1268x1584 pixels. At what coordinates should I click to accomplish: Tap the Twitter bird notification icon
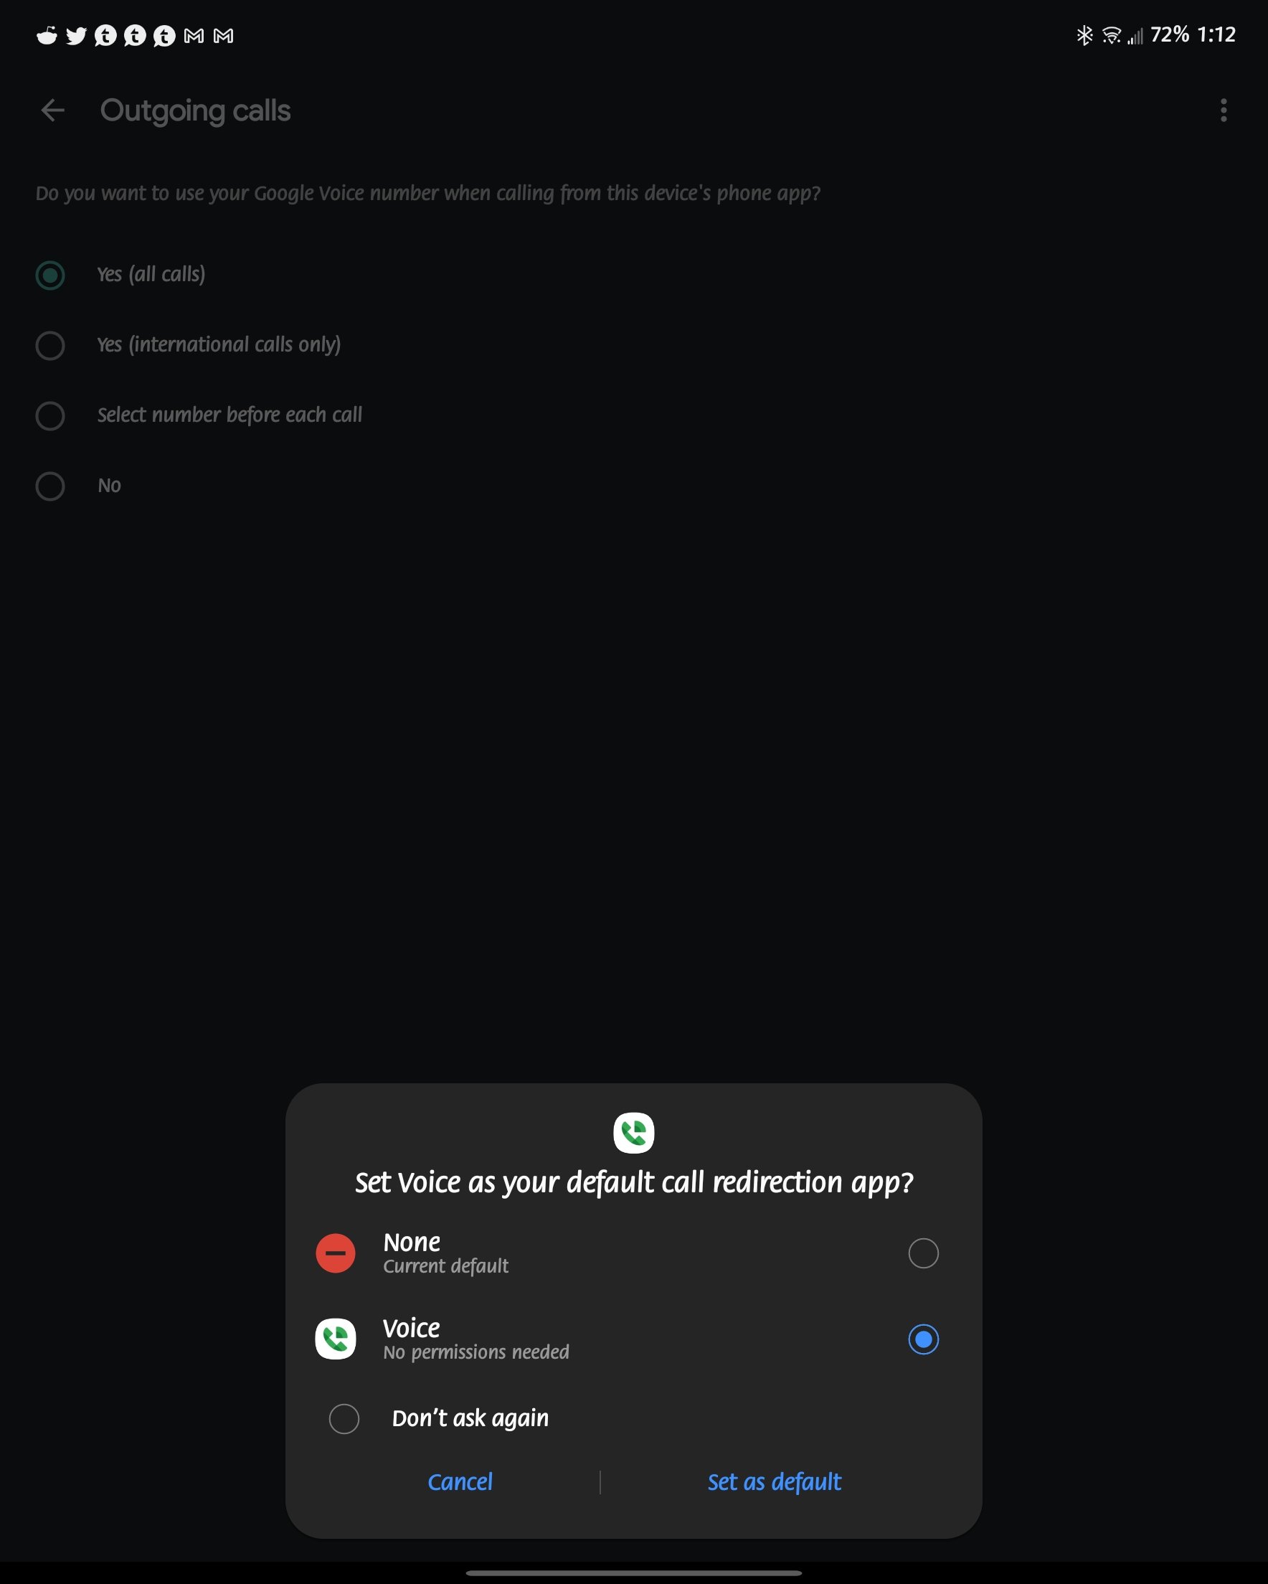[x=77, y=35]
